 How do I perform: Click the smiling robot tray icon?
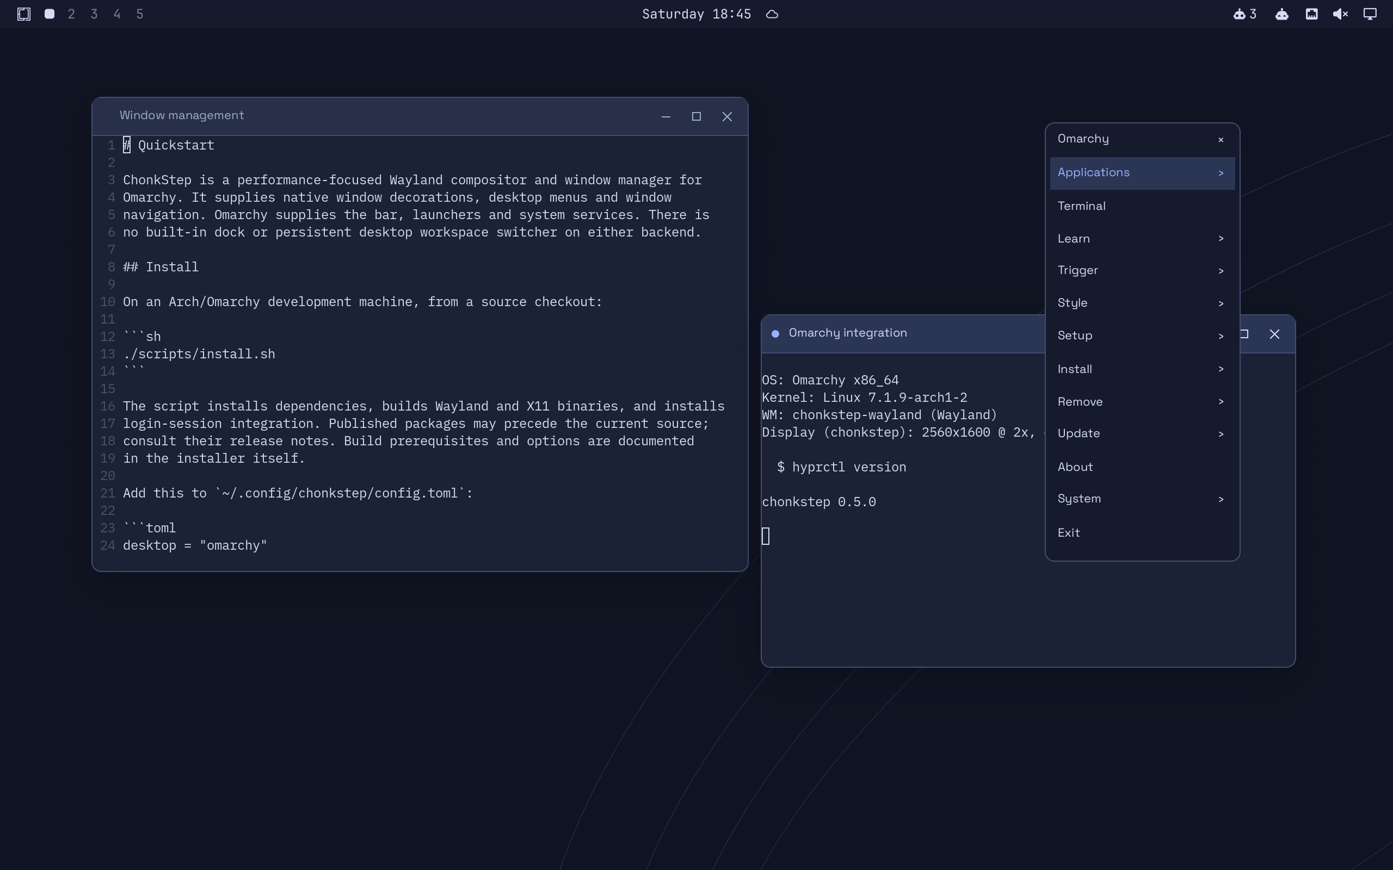[x=1281, y=14]
